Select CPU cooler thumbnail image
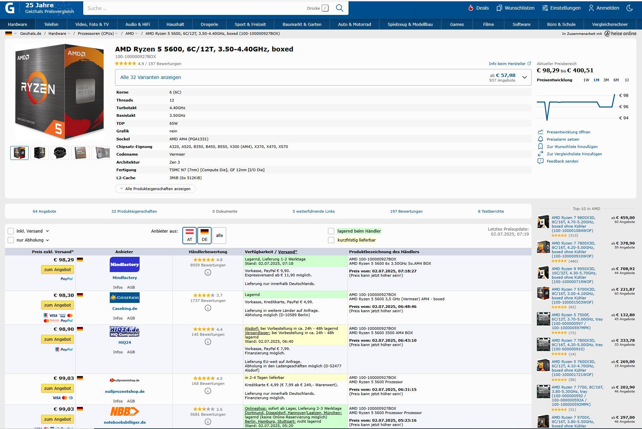This screenshot has width=642, height=429. [60, 153]
